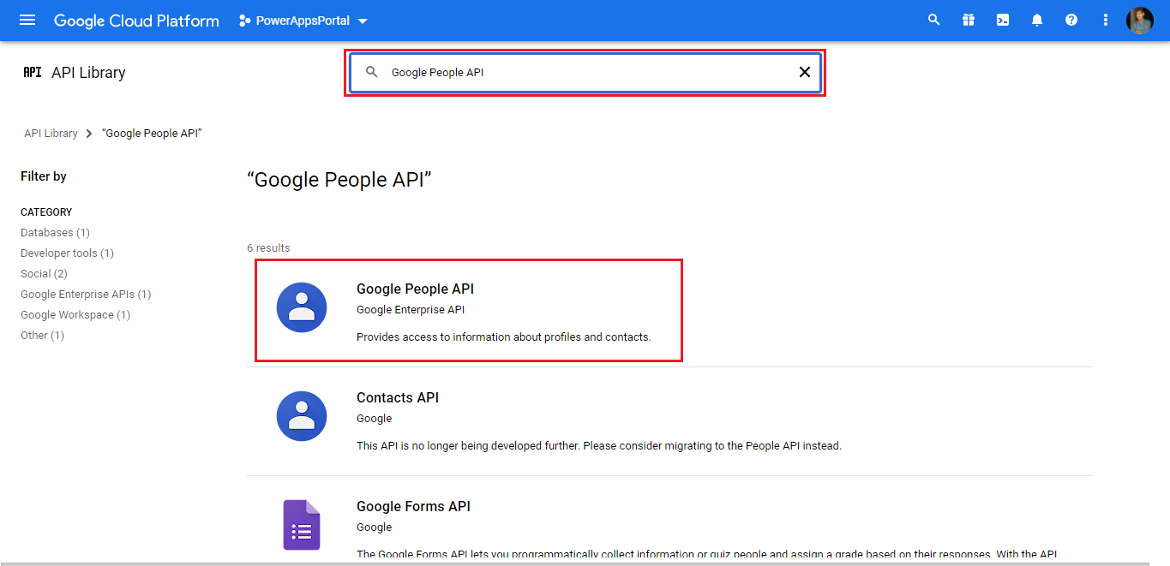Viewport: 1170px width, 566px height.
Task: Clear the search box with X
Action: pos(804,73)
